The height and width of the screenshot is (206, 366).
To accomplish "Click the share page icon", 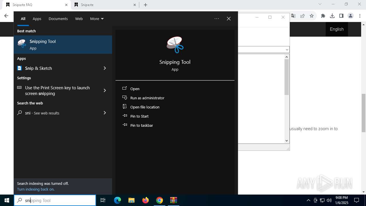I will pos(303,16).
